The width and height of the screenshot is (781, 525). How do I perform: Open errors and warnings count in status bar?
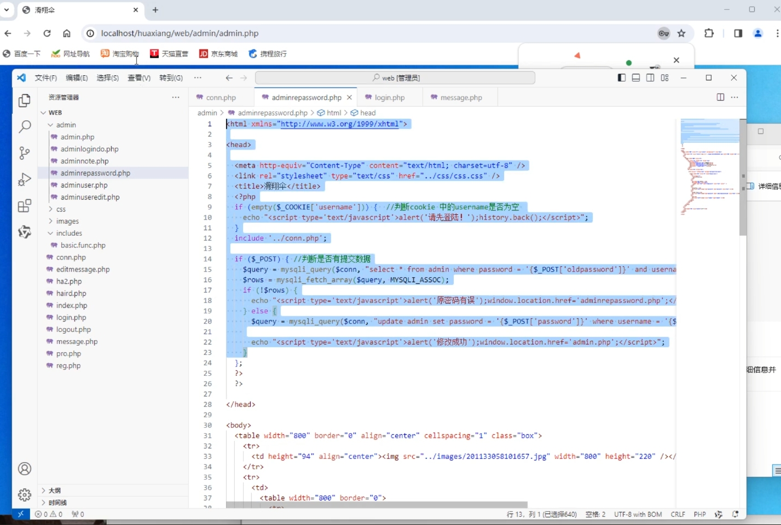pyautogui.click(x=49, y=514)
